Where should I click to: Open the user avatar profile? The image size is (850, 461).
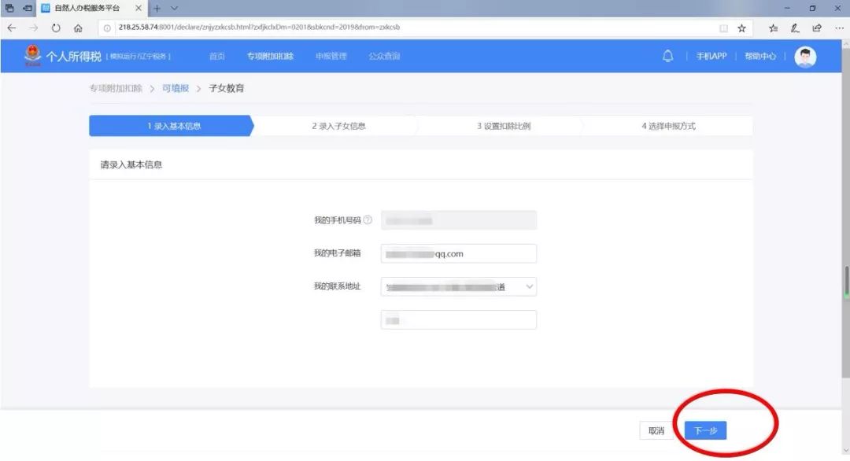(805, 57)
